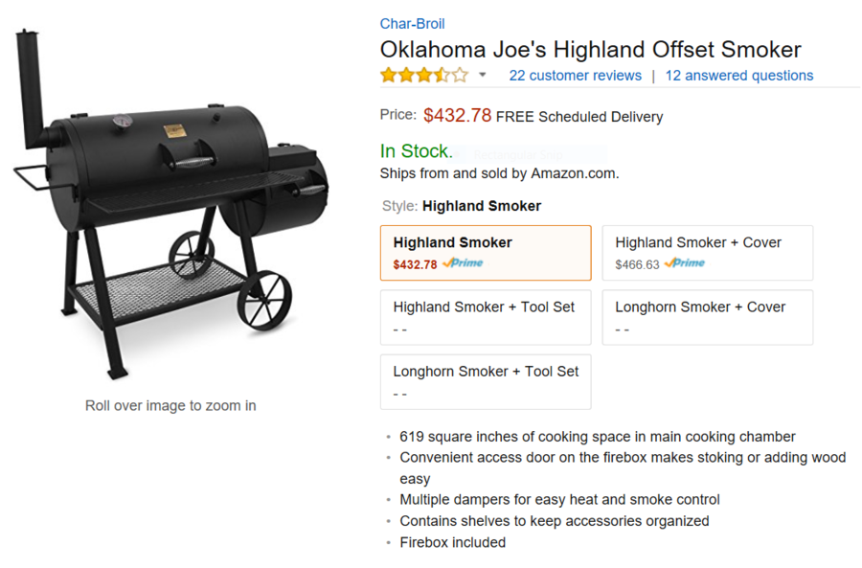Choose the Highland Smoker + Cover style
Screen dimensions: 862x568
click(707, 253)
